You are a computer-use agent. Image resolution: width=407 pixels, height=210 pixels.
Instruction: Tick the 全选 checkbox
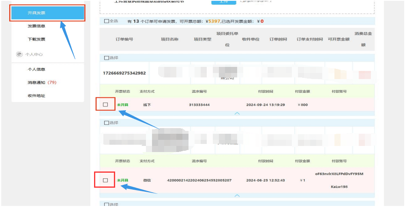pos(107,21)
